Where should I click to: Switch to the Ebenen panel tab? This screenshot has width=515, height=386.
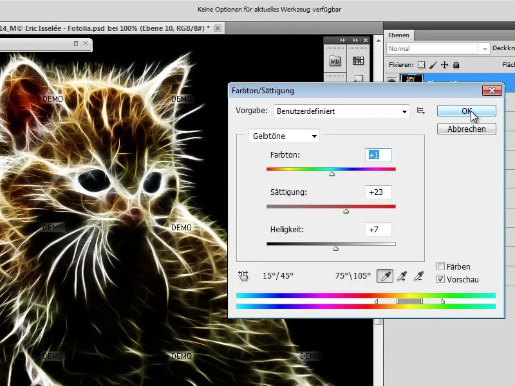(398, 35)
